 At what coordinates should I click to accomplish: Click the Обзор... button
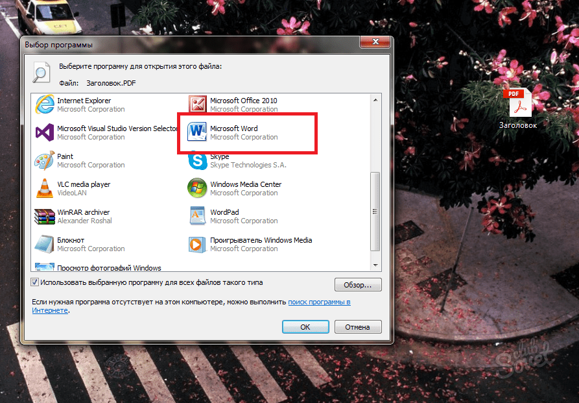[358, 285]
